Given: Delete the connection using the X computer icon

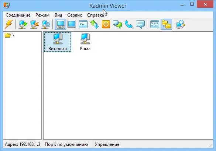Looking at the screenshot, I should tap(34, 24).
